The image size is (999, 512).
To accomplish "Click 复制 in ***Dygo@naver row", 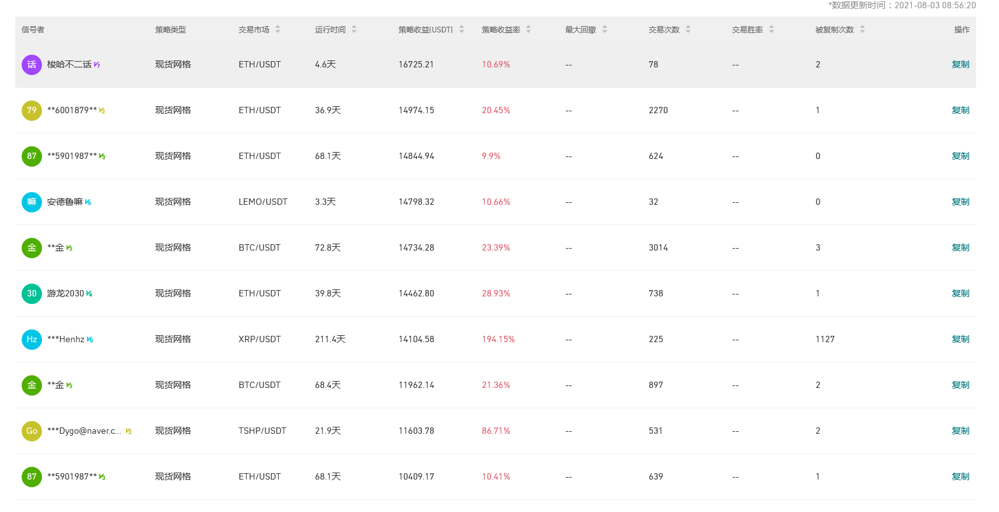I will pyautogui.click(x=960, y=431).
